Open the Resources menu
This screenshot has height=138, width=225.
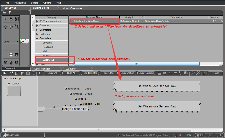[x=20, y=3]
